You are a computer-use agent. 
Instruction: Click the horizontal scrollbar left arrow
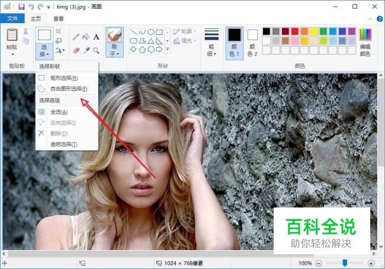point(4,254)
